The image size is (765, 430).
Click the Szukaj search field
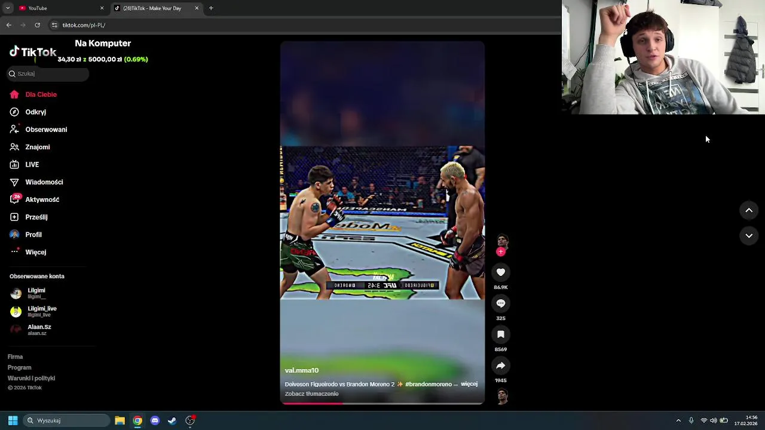click(48, 73)
